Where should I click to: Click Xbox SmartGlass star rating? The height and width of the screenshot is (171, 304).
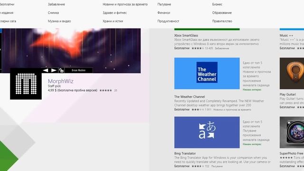coord(198,48)
